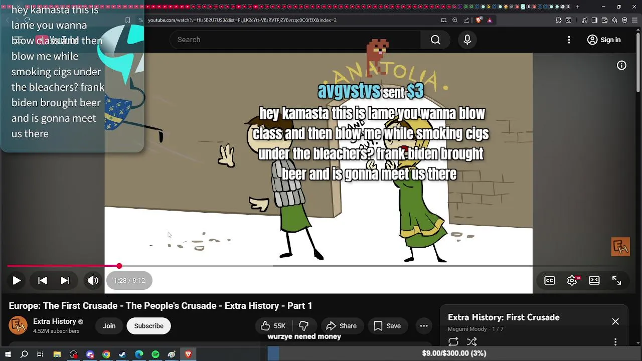Share the video
Screen dimensions: 642x361
(x=342, y=326)
